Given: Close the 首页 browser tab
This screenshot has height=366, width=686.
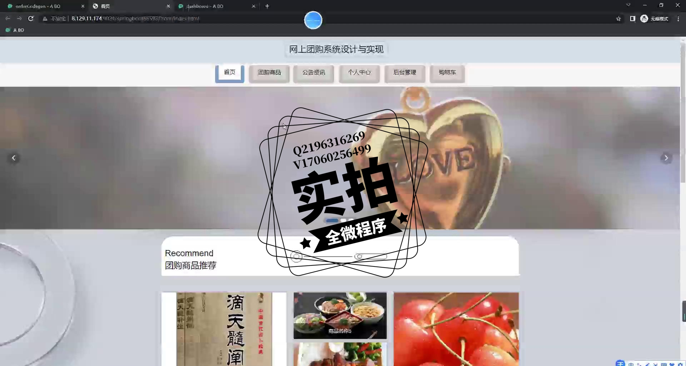Looking at the screenshot, I should 168,6.
